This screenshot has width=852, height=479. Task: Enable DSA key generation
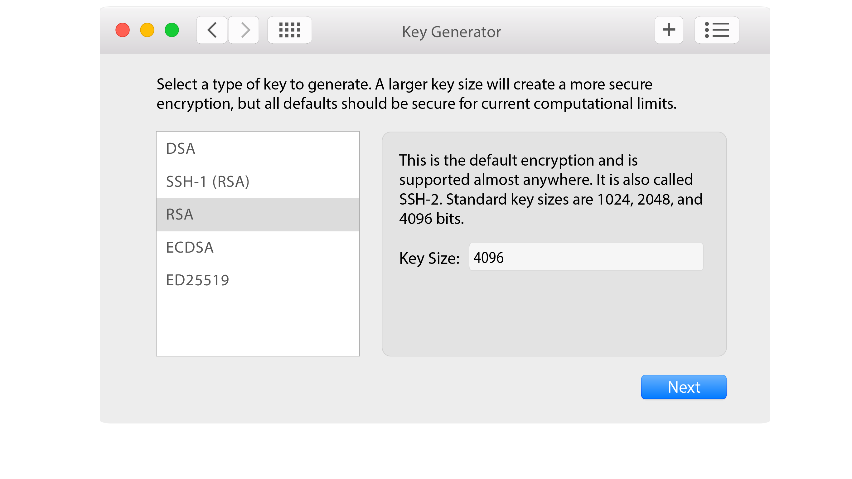click(258, 148)
